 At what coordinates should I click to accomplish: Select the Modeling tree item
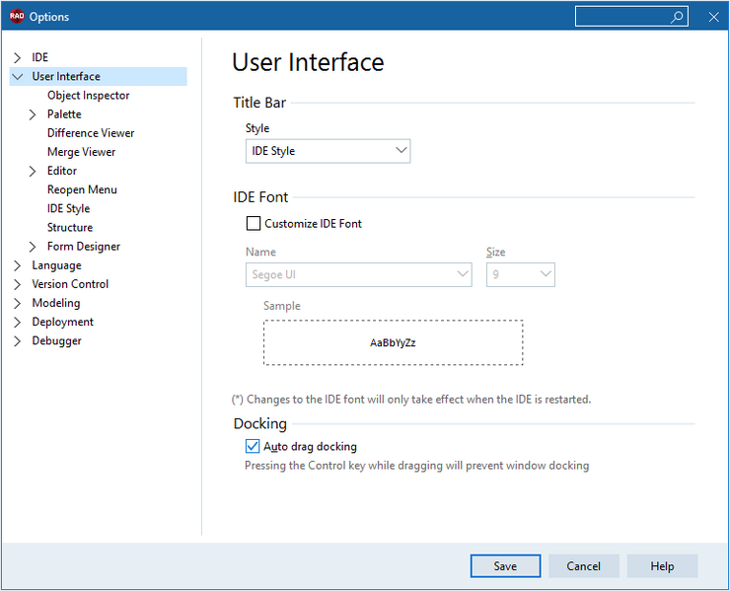point(56,303)
